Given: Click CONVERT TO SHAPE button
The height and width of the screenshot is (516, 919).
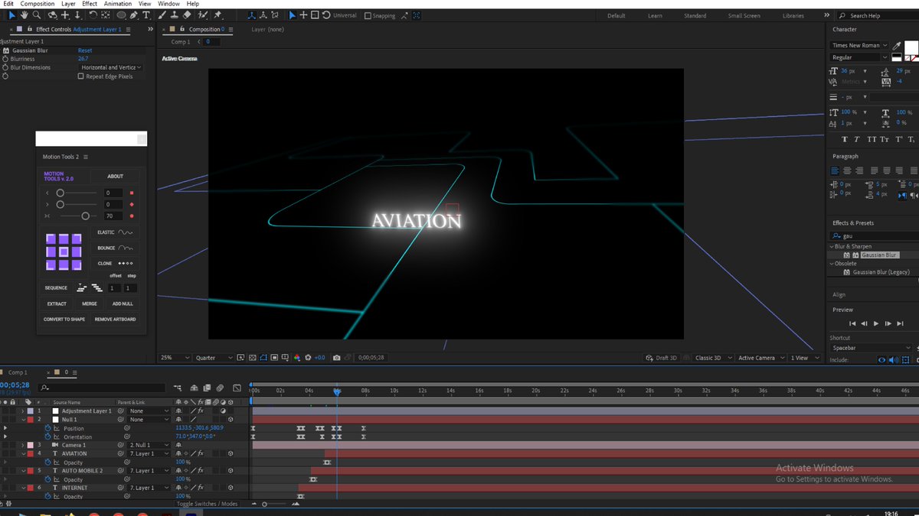Looking at the screenshot, I should [64, 320].
